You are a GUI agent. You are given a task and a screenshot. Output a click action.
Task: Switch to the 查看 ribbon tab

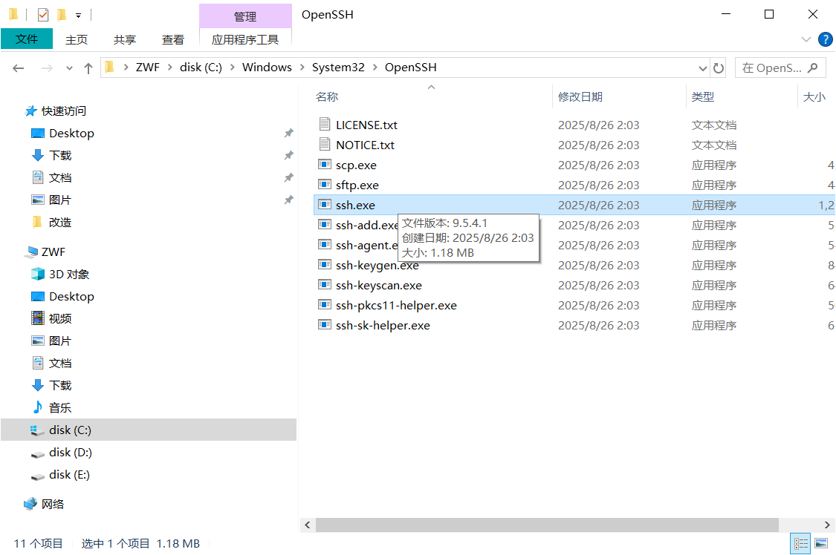(x=172, y=39)
